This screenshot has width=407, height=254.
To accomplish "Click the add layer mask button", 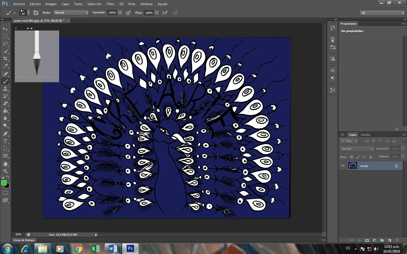I will [367, 240].
